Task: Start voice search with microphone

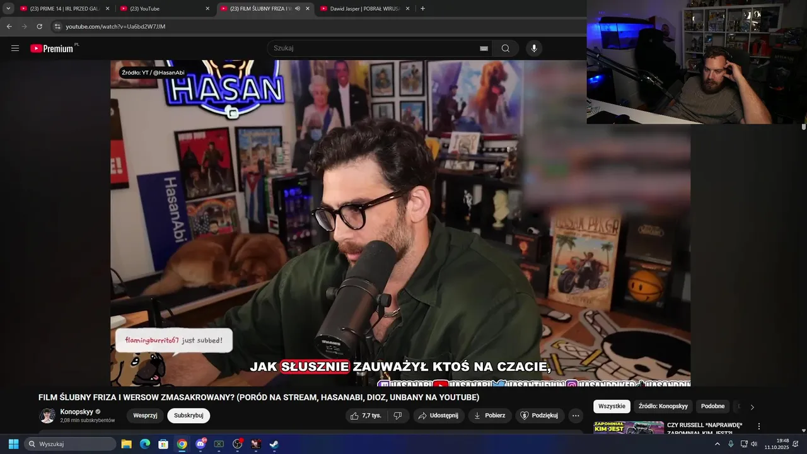Action: (534, 49)
